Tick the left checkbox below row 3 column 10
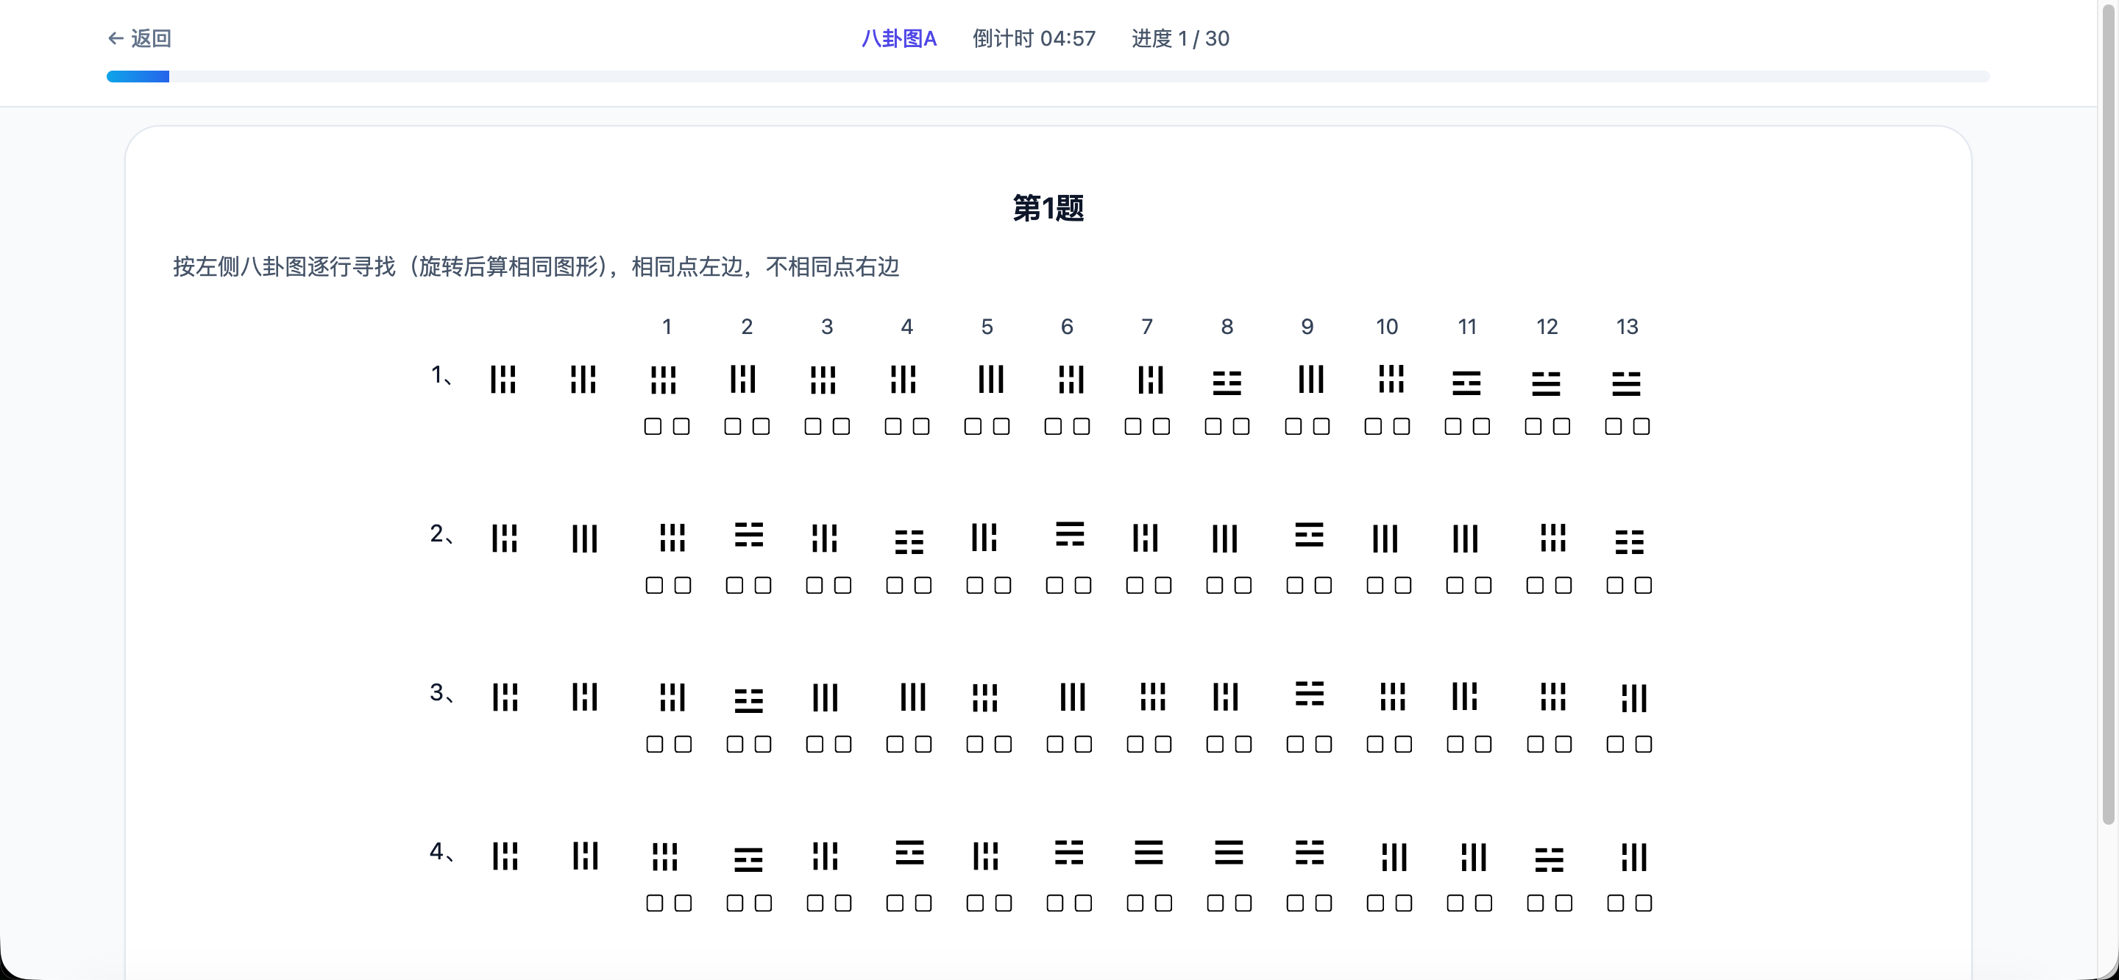2119x980 pixels. pos(1376,744)
